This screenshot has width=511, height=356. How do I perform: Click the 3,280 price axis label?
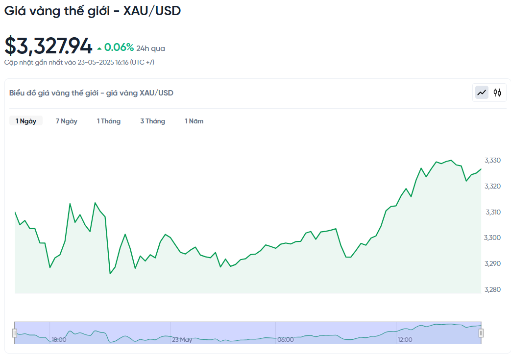point(492,289)
